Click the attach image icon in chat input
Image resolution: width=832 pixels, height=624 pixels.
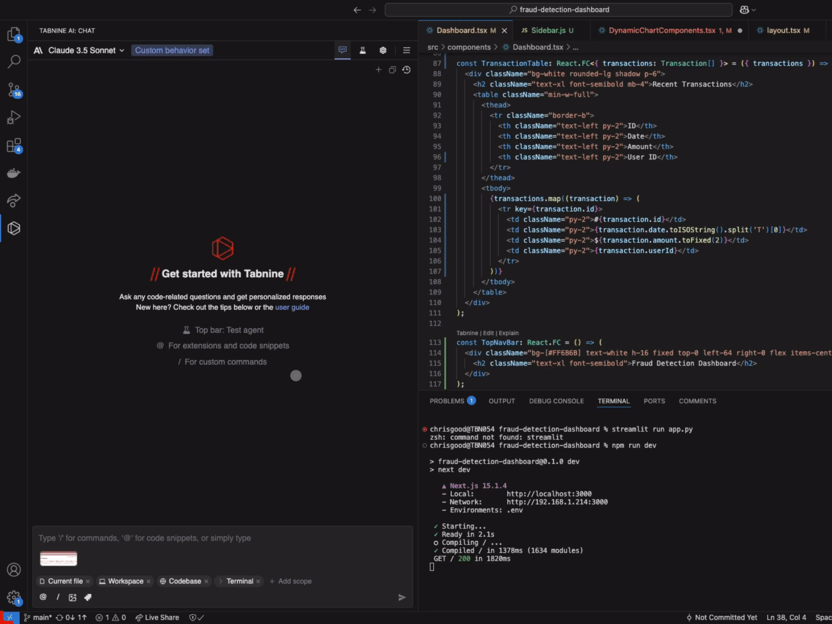pyautogui.click(x=72, y=597)
